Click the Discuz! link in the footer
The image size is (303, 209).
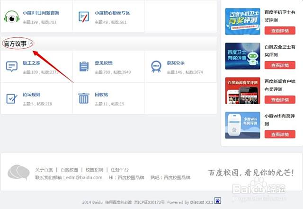click(x=197, y=202)
